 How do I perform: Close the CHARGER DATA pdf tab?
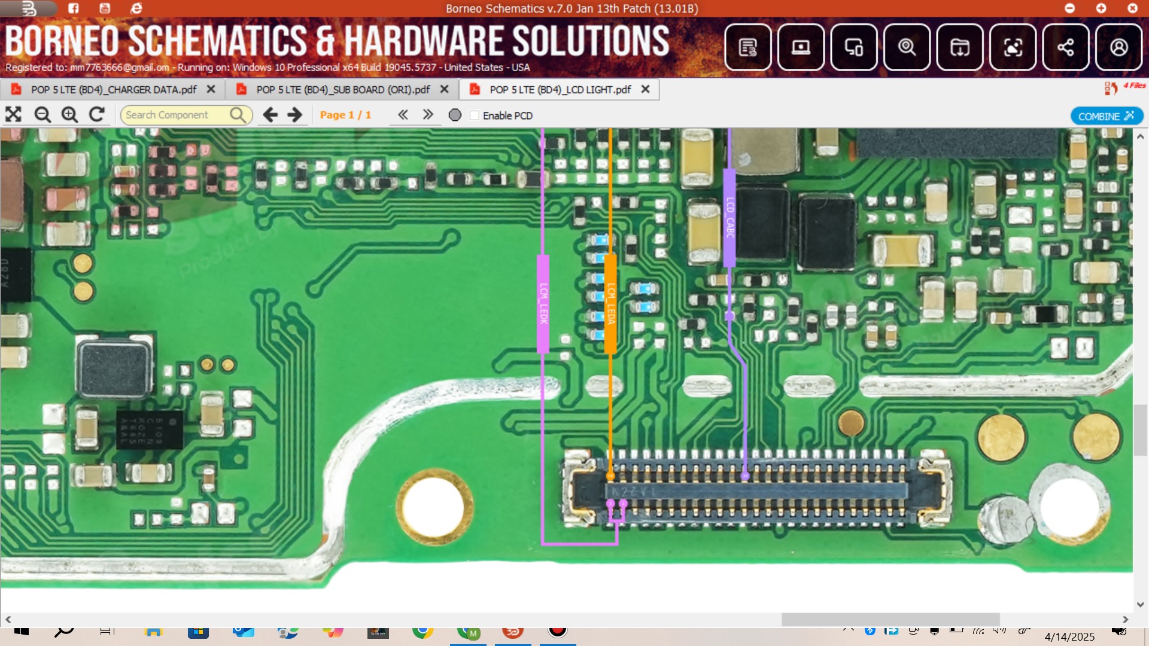click(x=211, y=89)
